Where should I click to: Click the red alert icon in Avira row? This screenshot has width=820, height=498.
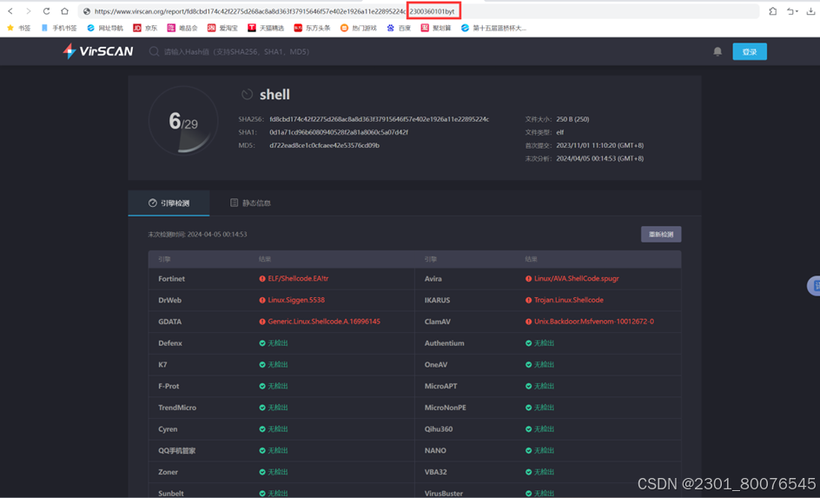click(x=528, y=279)
